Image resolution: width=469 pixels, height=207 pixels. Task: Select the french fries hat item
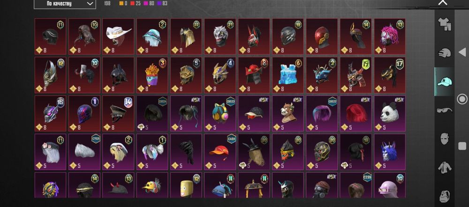(x=152, y=75)
